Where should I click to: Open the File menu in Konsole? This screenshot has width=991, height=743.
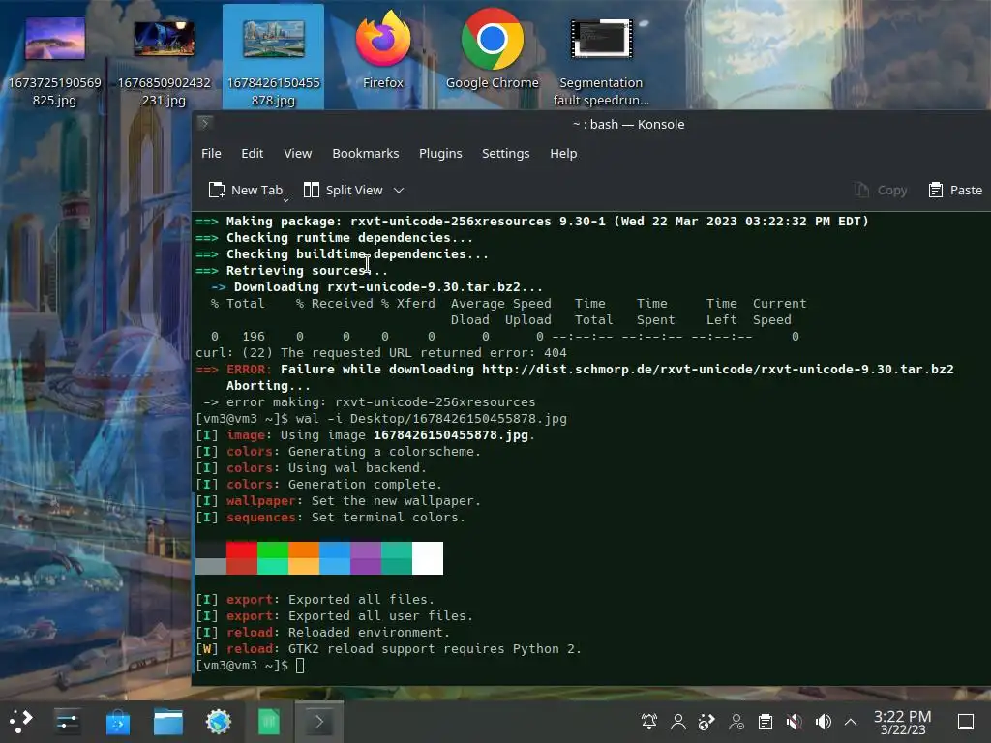pos(211,154)
